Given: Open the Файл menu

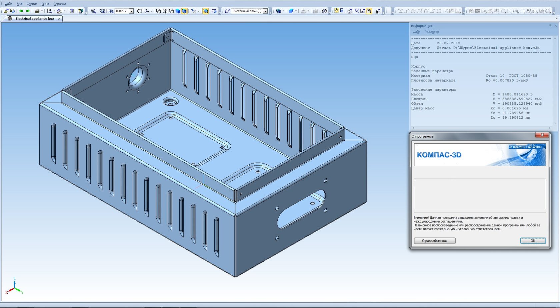Looking at the screenshot, I should click(x=8, y=4).
